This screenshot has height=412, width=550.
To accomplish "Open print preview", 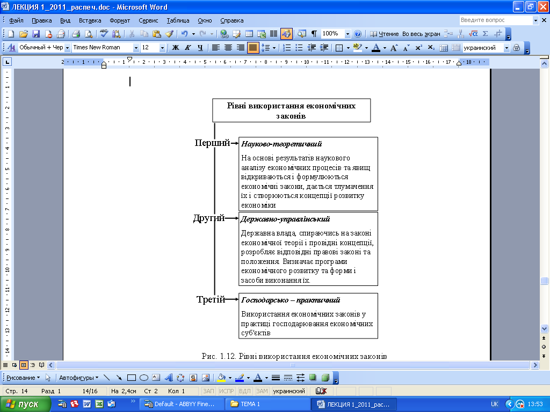I will pos(89,34).
